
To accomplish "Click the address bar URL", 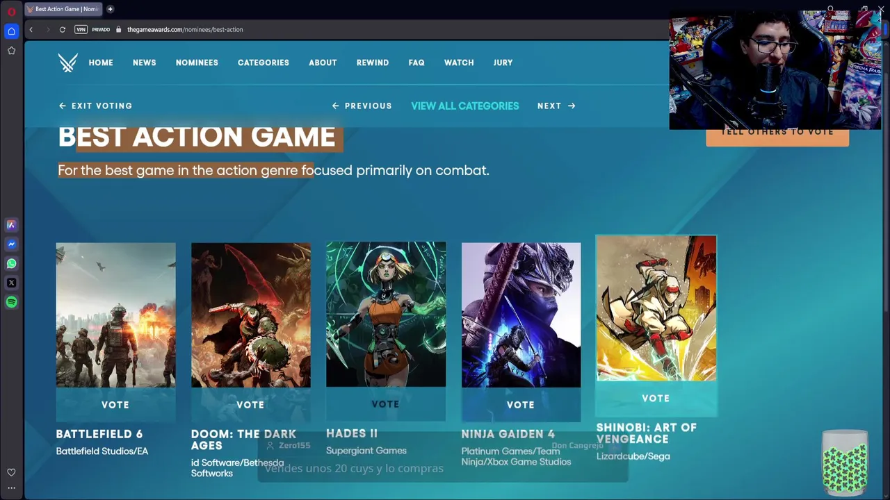I will pos(185,30).
